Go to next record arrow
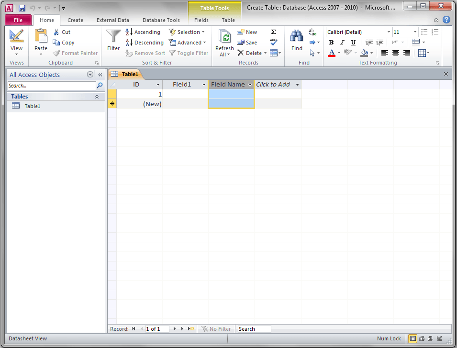This screenshot has width=457, height=348. (174, 329)
